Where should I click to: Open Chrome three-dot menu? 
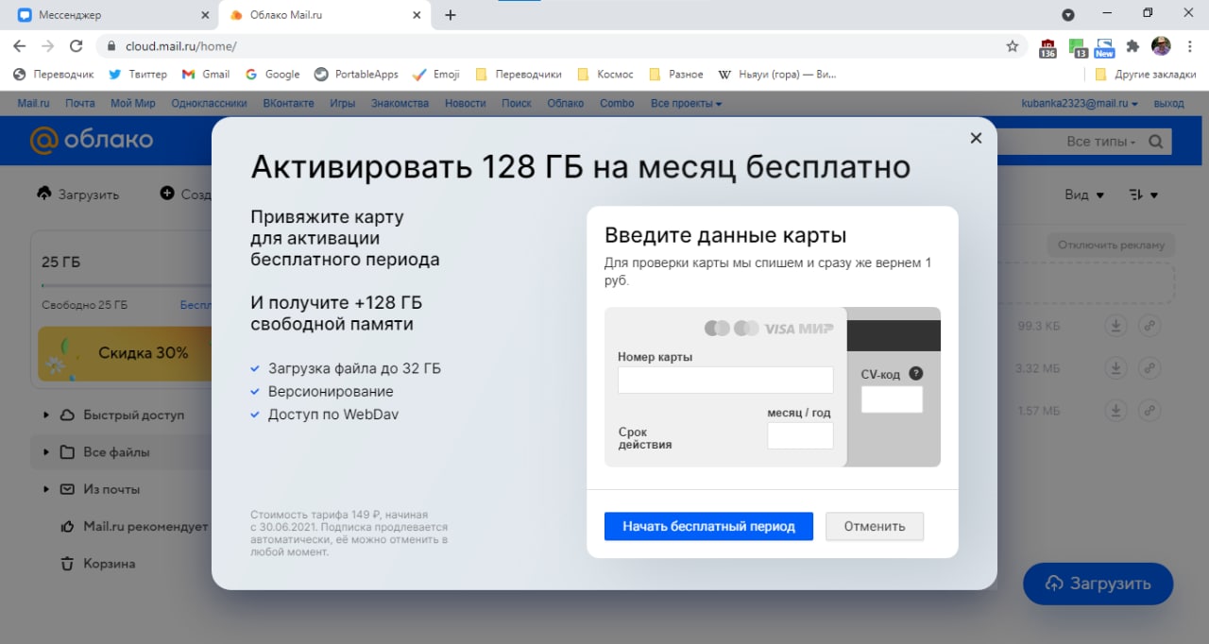[1188, 46]
